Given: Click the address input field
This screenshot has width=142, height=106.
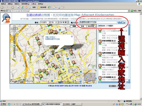Looking at the screenshot, I should [x=98, y=22].
